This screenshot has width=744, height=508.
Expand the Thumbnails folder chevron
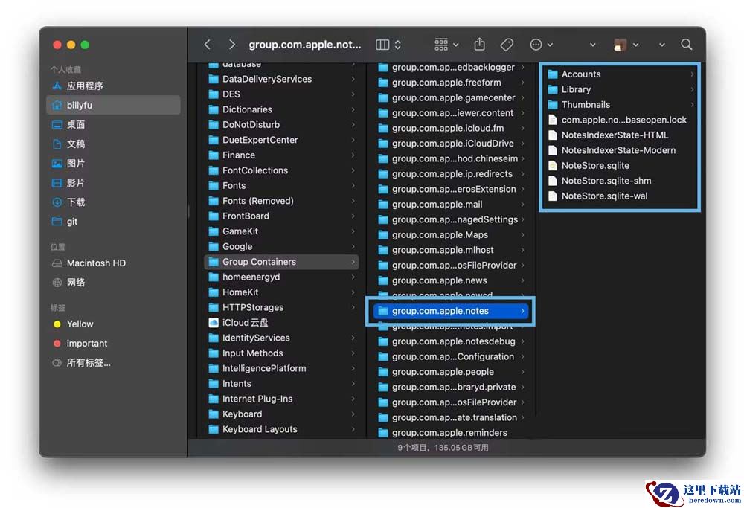tap(692, 105)
